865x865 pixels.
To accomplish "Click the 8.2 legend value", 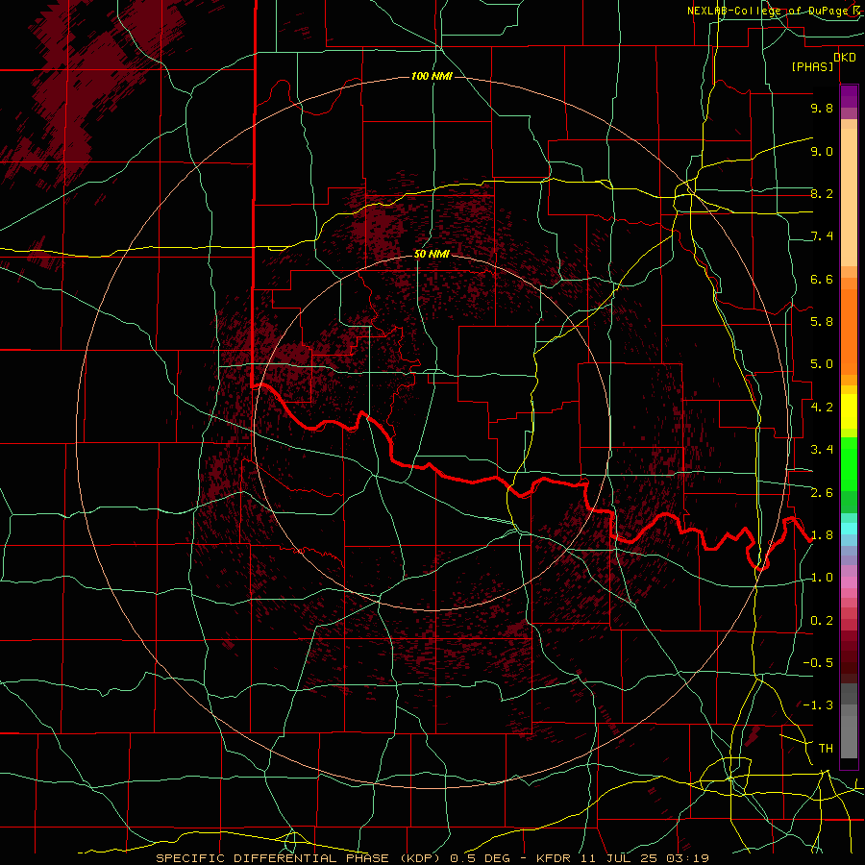I will click(x=822, y=193).
